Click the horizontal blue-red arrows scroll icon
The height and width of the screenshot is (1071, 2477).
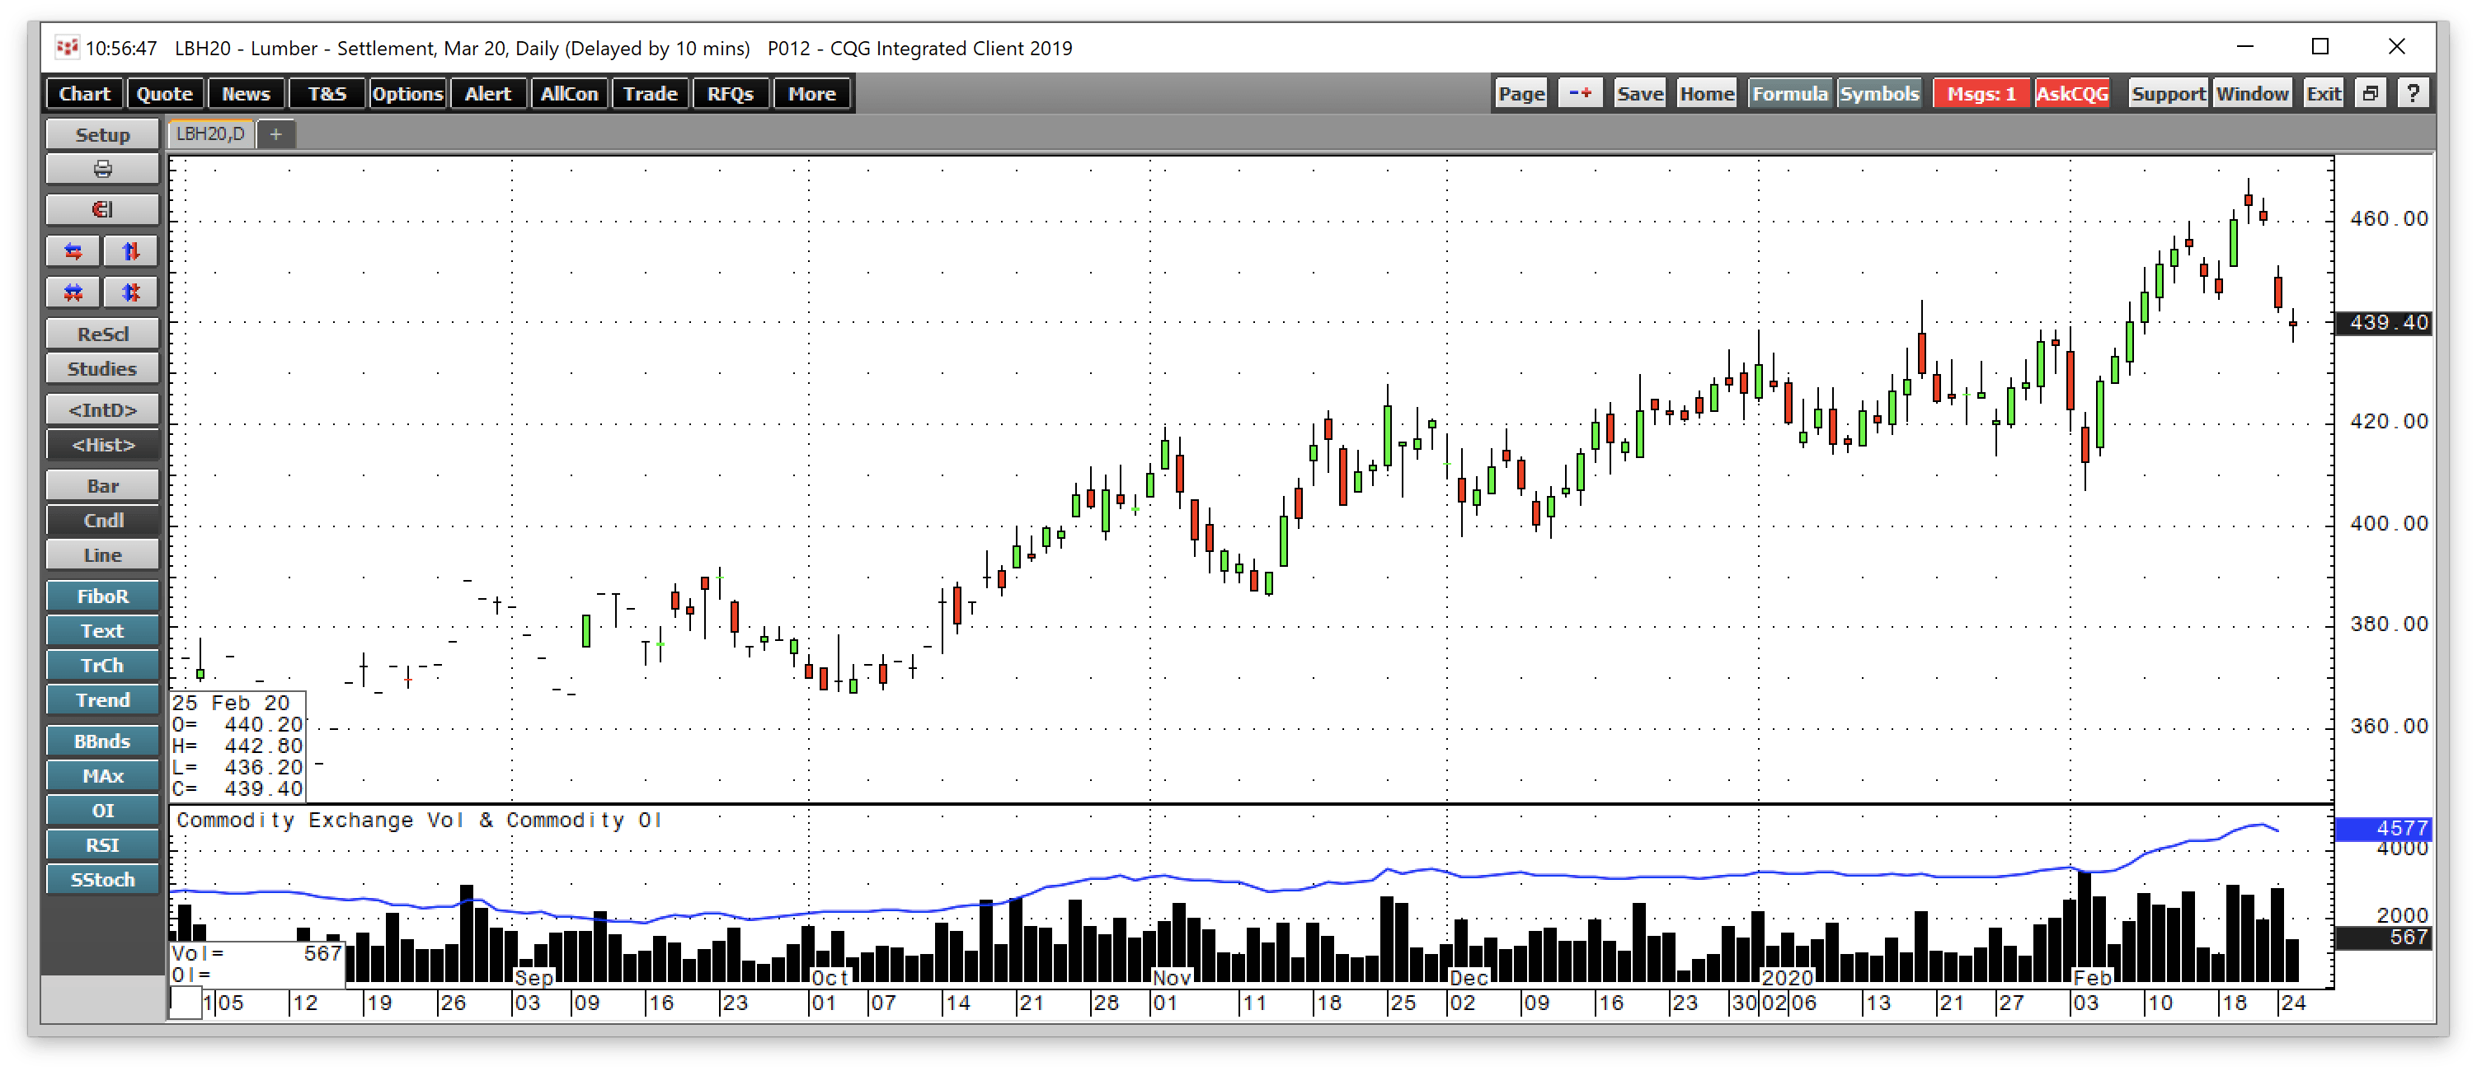tap(73, 251)
